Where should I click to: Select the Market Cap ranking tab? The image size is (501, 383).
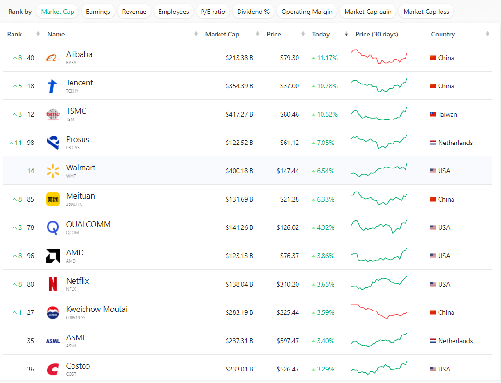[x=58, y=12]
